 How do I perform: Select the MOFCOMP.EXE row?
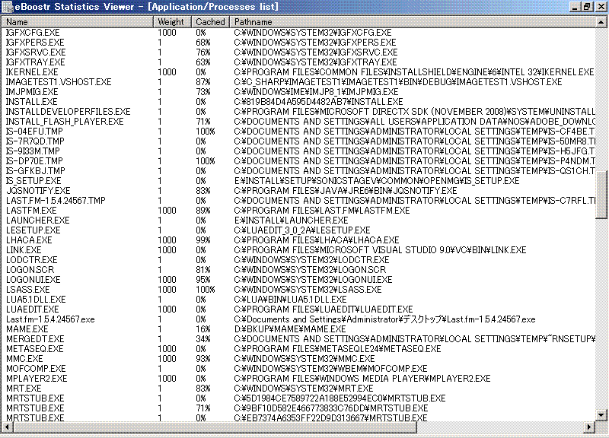(x=298, y=369)
